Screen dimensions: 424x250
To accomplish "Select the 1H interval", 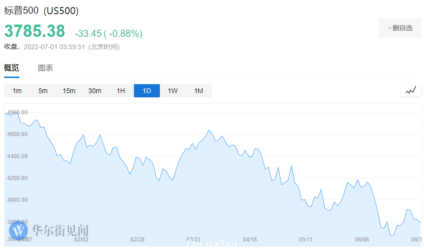I will click(121, 91).
